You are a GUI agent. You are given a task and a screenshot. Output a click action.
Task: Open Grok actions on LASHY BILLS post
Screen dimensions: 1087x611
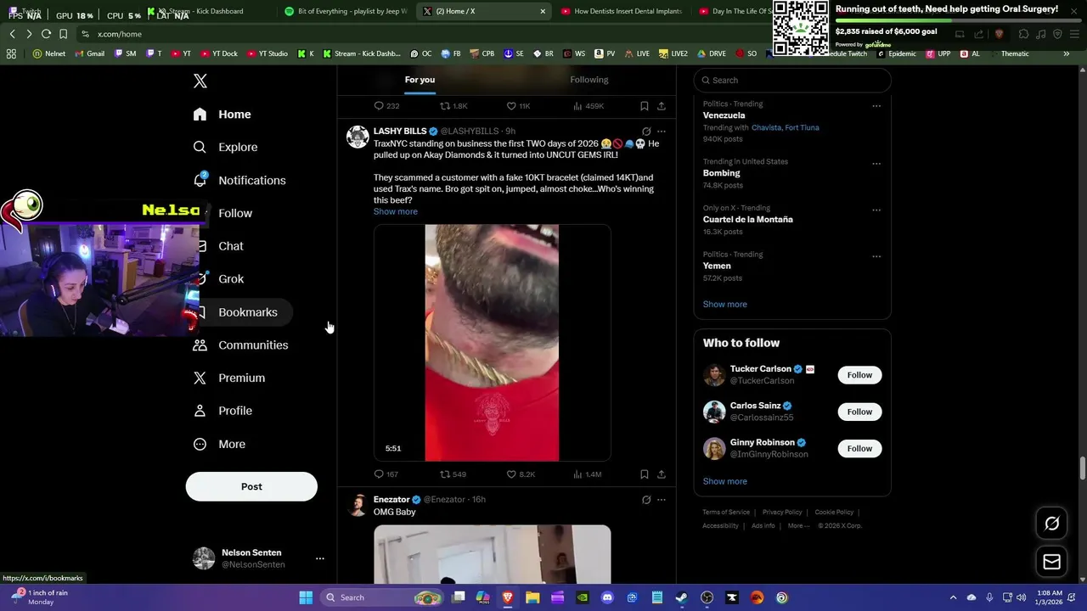pyautogui.click(x=646, y=132)
